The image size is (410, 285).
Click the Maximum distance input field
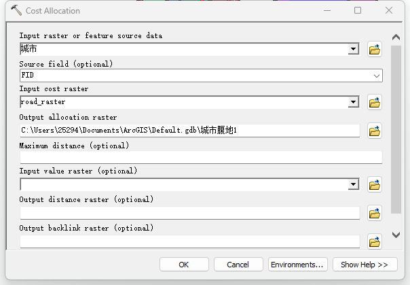point(201,157)
